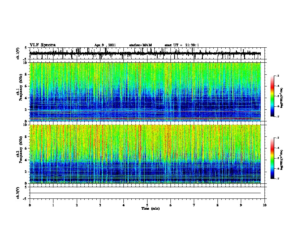Click the "6" kHz tick of ch.1 spectrogram
298x230 pixels.
pyautogui.click(x=26, y=86)
